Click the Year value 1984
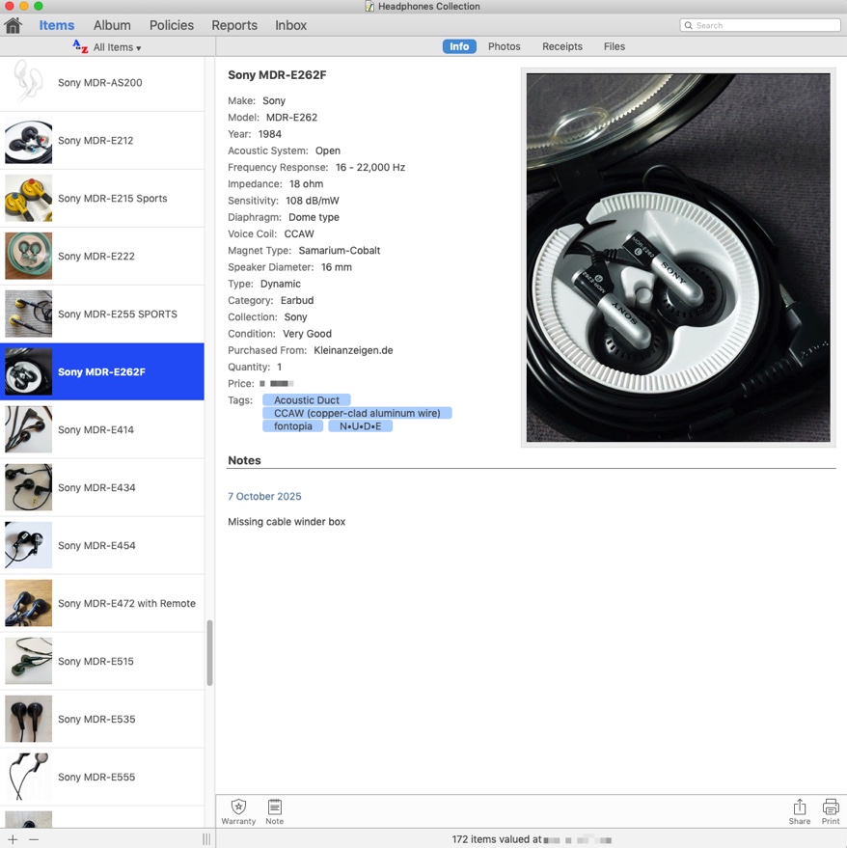The width and height of the screenshot is (847, 848). coord(270,134)
